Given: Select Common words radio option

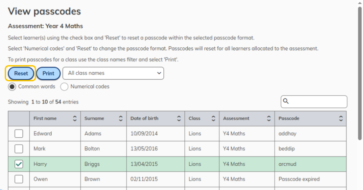Looking at the screenshot, I should pyautogui.click(x=12, y=87).
